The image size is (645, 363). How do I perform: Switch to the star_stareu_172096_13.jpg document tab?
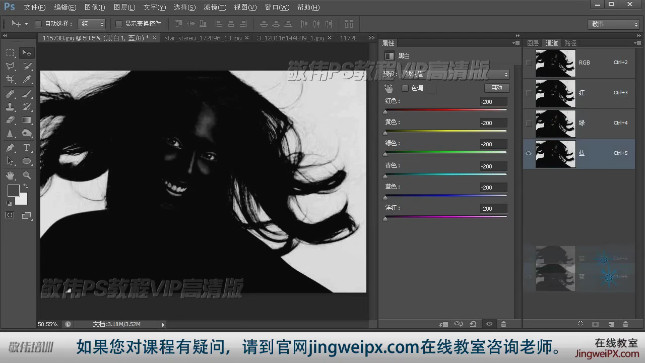click(x=203, y=38)
